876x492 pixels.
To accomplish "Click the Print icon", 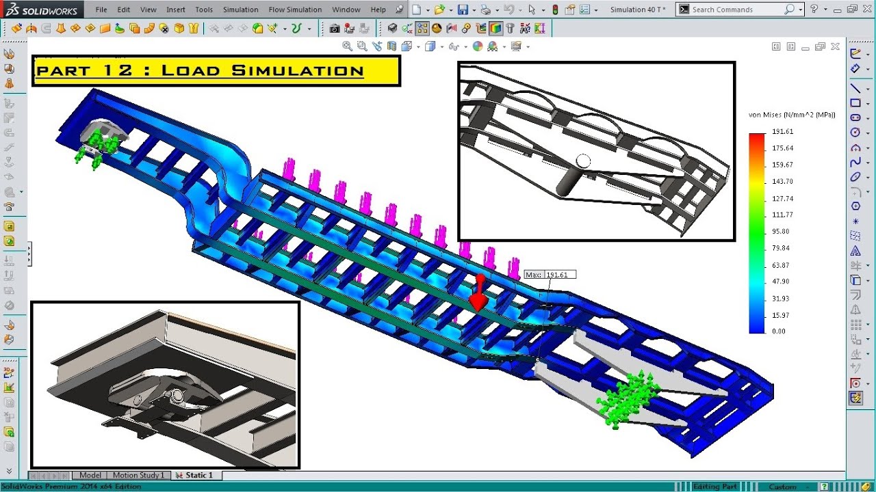I will pyautogui.click(x=486, y=10).
